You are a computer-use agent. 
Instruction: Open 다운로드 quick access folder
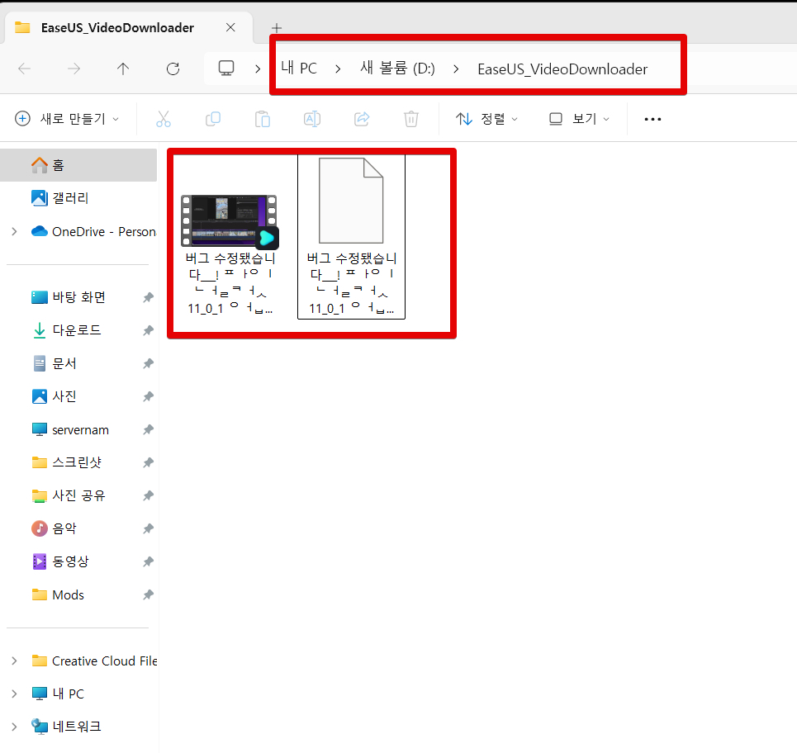(76, 330)
